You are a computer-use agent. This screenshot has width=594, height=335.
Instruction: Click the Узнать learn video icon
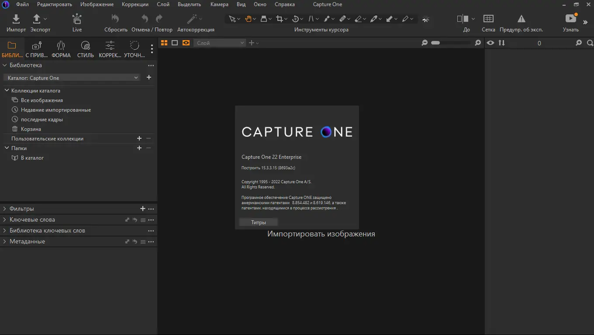570,19
